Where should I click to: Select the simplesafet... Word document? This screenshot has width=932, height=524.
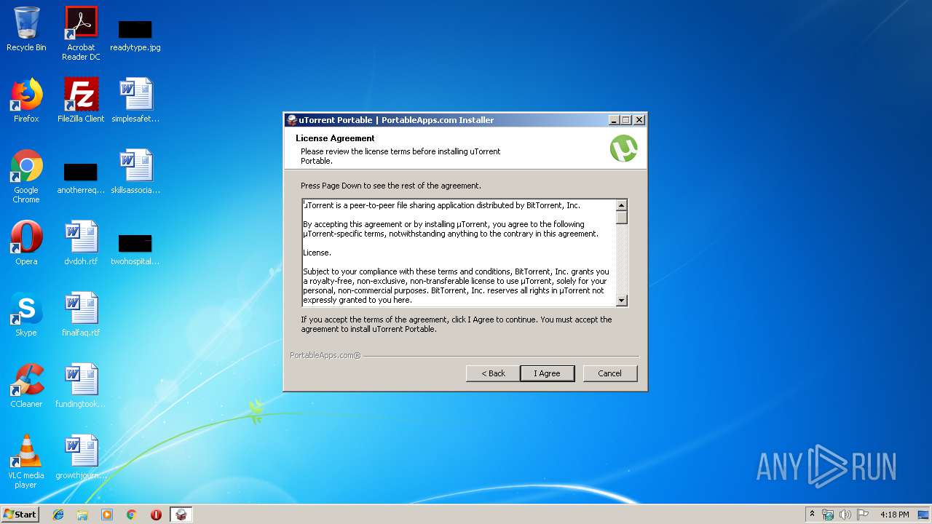(135, 100)
